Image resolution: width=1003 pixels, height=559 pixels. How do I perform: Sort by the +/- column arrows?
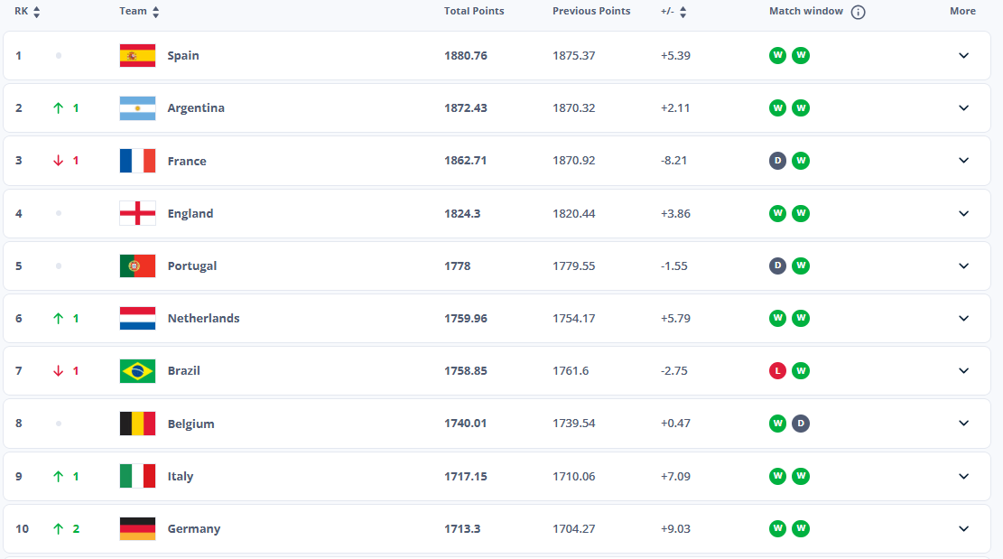pos(683,12)
